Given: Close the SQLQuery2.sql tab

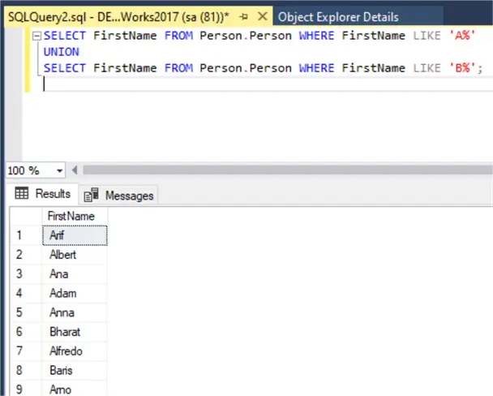Looking at the screenshot, I should 263,16.
